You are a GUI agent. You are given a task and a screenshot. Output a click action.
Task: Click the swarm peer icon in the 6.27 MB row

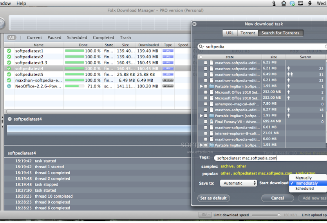[x=289, y=110]
